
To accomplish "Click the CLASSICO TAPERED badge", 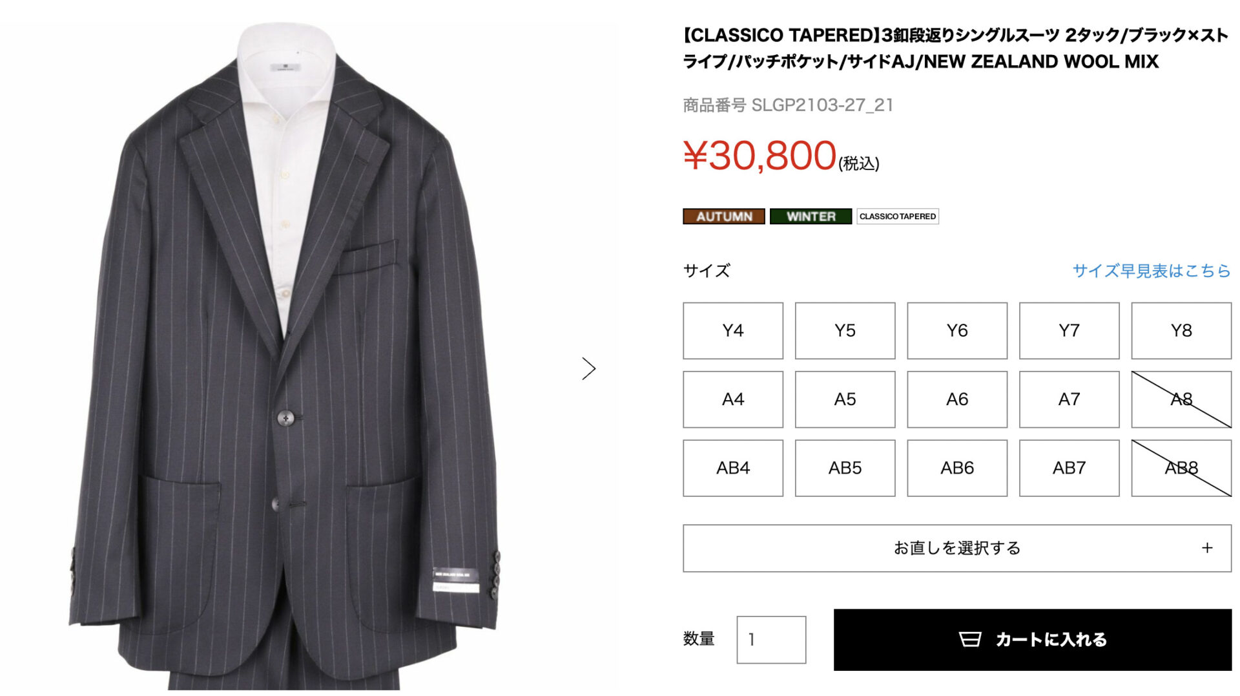I will click(x=898, y=216).
